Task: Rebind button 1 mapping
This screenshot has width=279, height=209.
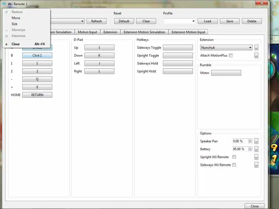Action: click(x=37, y=63)
